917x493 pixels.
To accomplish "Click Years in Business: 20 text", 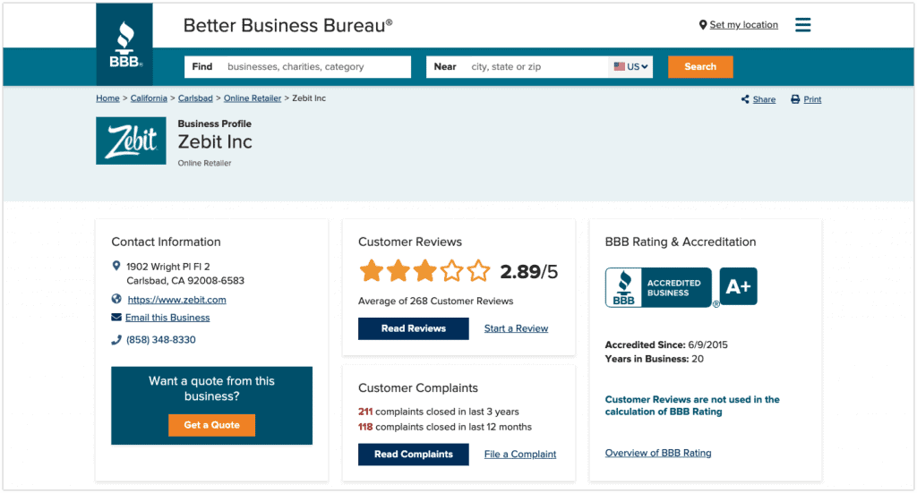I will [654, 359].
